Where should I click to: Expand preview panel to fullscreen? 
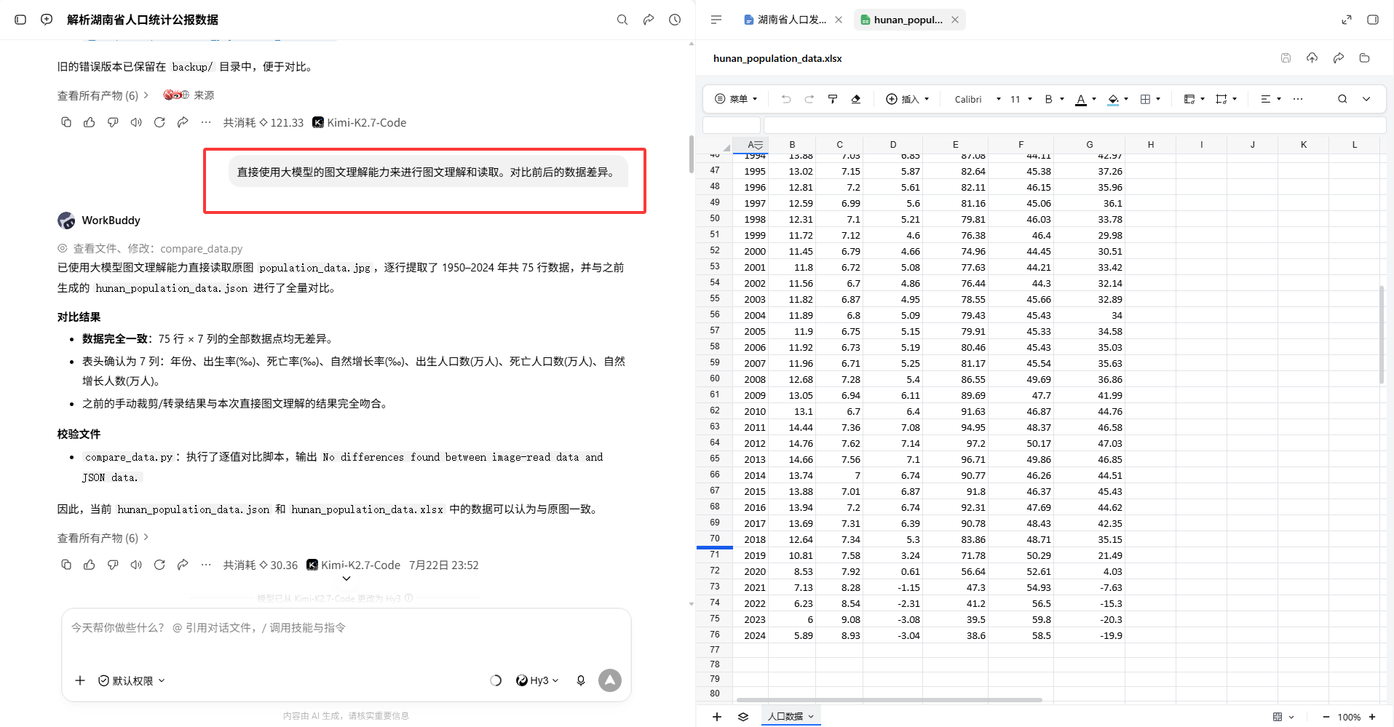pos(1347,20)
